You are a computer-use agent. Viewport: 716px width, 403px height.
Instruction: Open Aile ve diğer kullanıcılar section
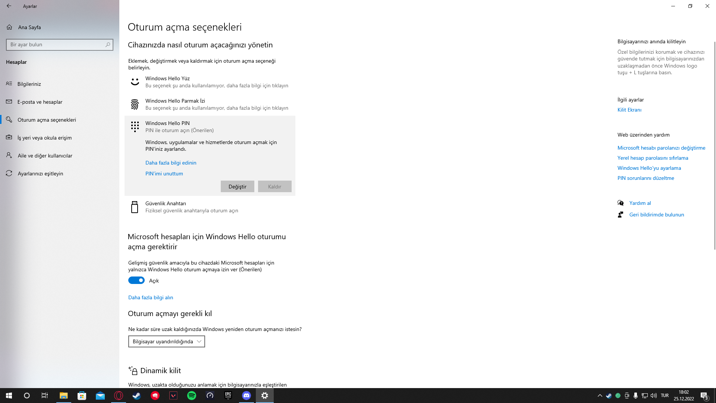tap(45, 156)
